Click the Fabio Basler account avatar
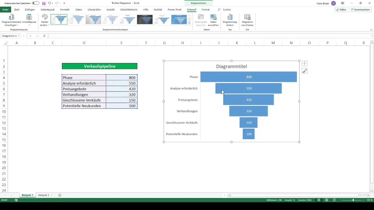374x210 pixels. (x=333, y=3)
